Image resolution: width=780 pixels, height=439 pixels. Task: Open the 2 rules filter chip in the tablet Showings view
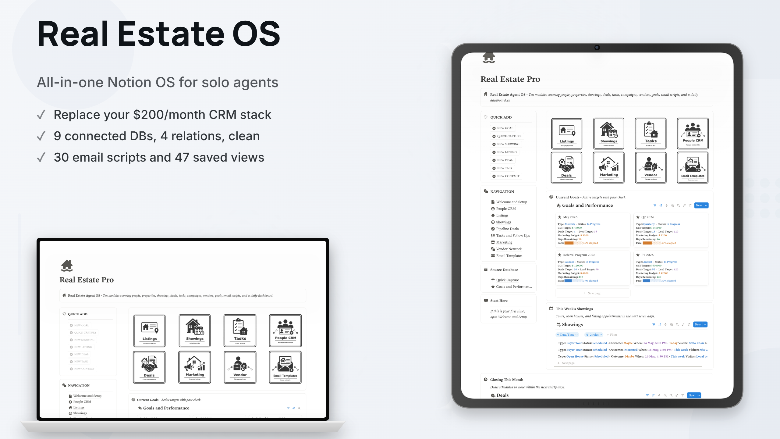[x=594, y=335]
